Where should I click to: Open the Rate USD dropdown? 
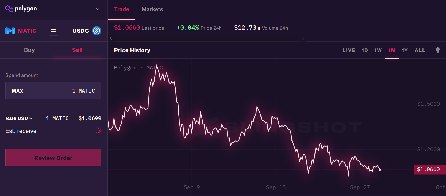pyautogui.click(x=19, y=118)
